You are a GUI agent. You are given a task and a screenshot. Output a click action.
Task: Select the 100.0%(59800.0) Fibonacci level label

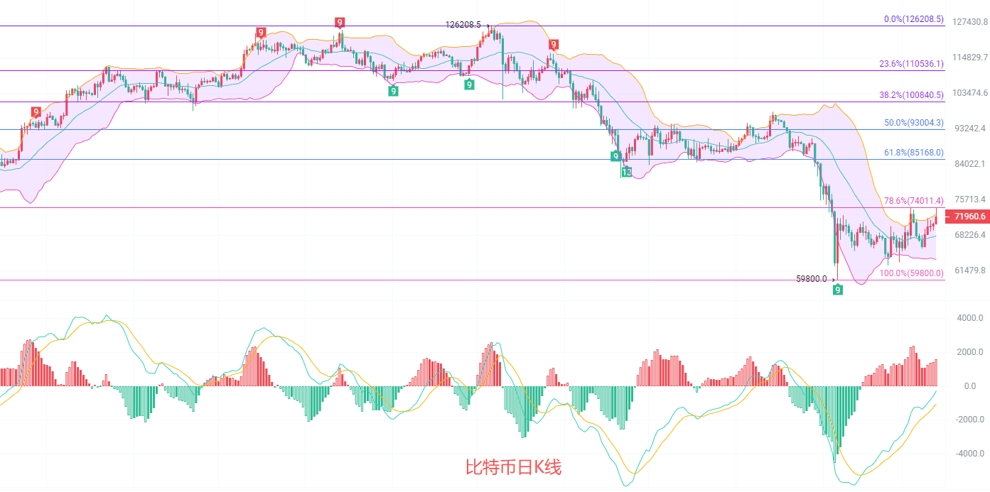point(911,273)
